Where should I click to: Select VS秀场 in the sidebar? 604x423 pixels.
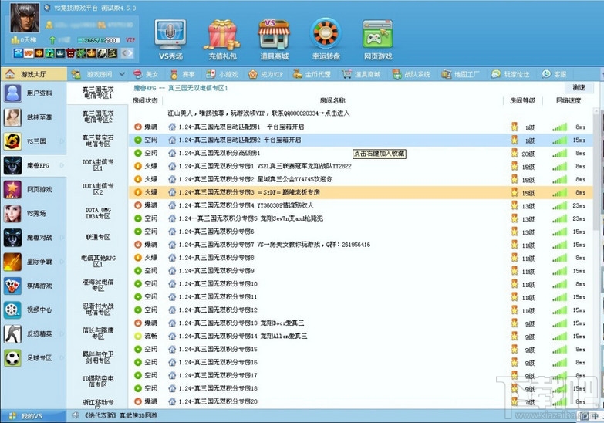33,213
